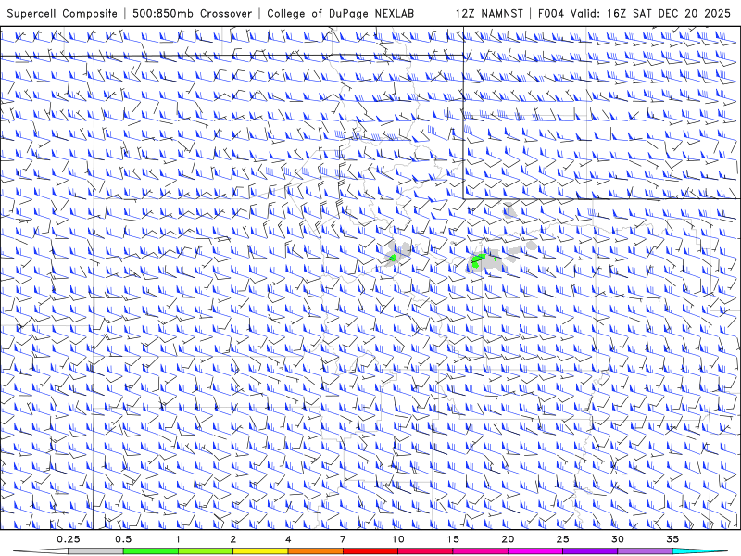Click the gray 0.25–0.5 color bar segment
Viewport: 741px width, 556px height.
95,551
